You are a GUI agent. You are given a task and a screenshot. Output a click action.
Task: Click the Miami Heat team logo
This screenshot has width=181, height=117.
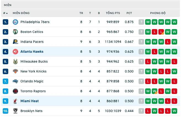[x=15, y=101]
